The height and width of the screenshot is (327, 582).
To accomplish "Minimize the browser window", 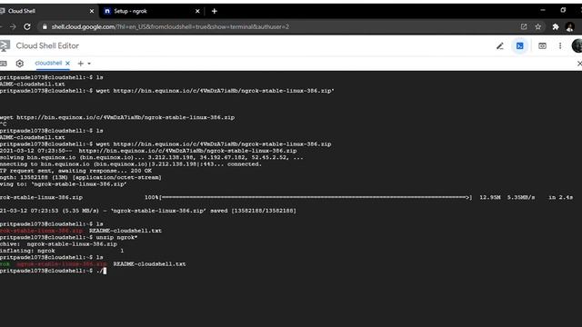I will pos(543,10).
